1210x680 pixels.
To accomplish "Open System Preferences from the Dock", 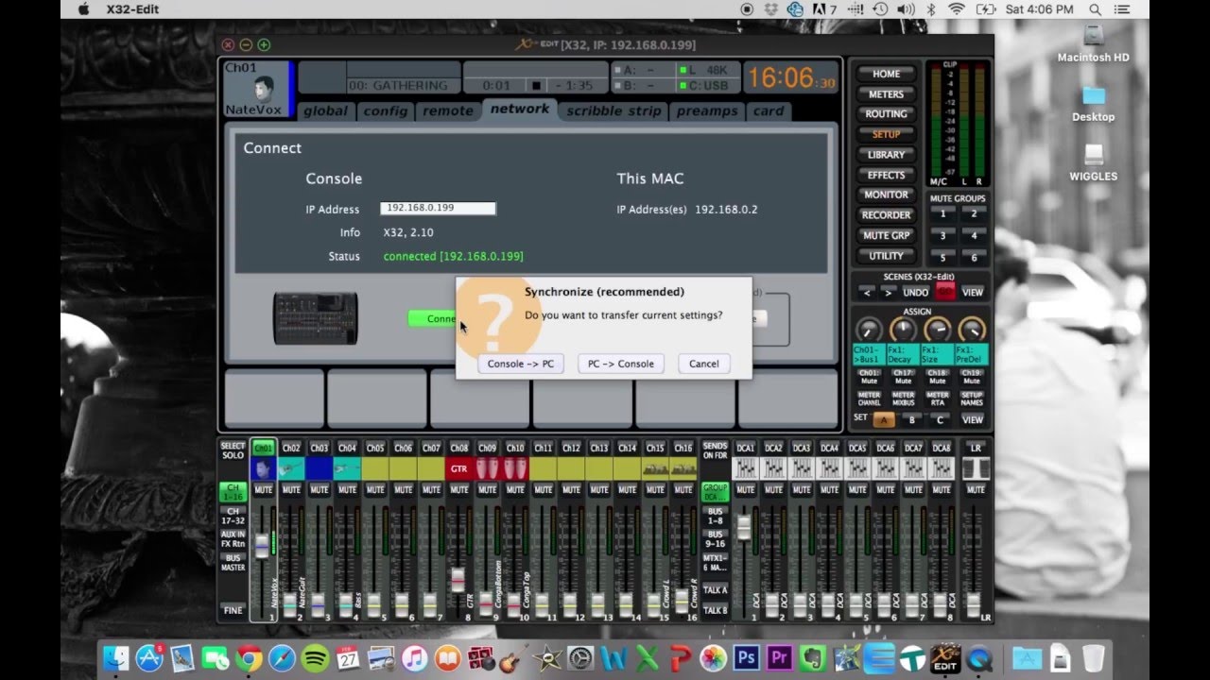I will click(x=580, y=658).
